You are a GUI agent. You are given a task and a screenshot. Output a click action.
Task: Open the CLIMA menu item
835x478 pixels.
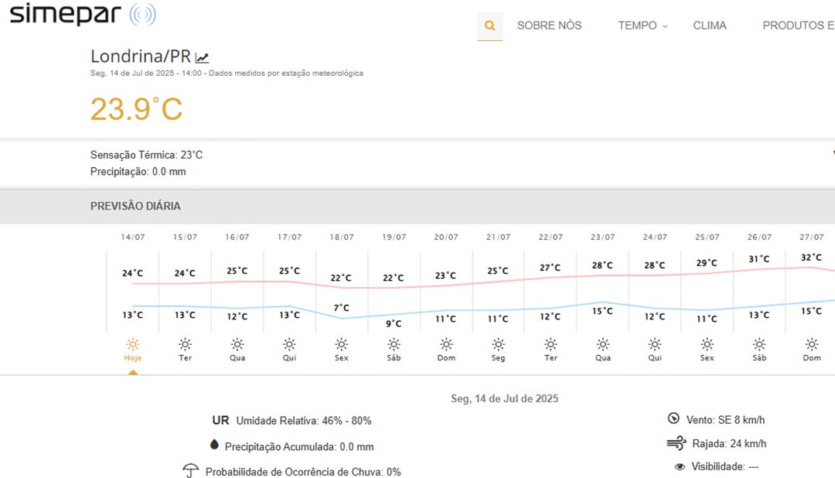709,26
